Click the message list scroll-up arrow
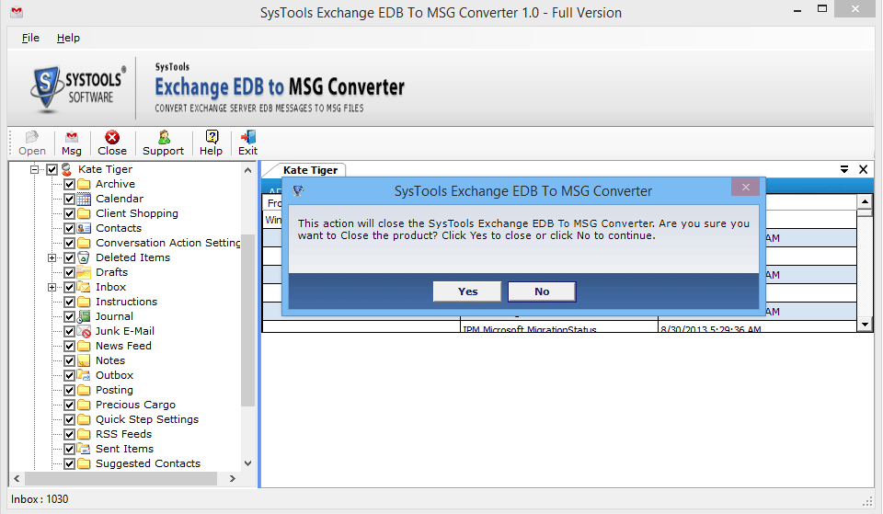Viewport: 883px width, 514px height. 865,201
